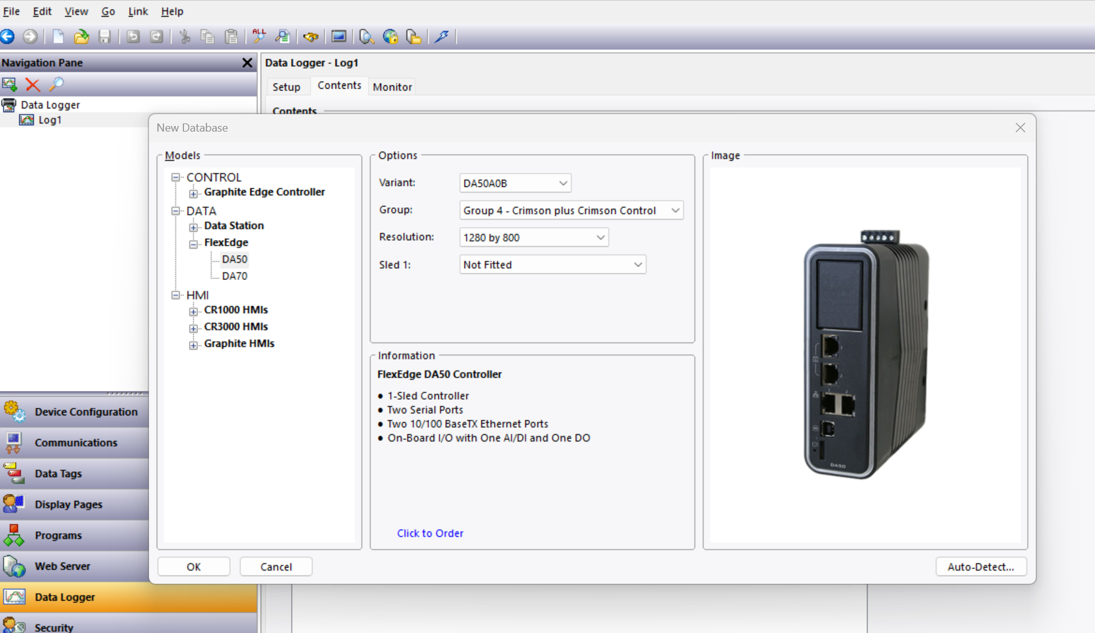Click the add new log icon
The height and width of the screenshot is (633, 1095).
pyautogui.click(x=9, y=84)
